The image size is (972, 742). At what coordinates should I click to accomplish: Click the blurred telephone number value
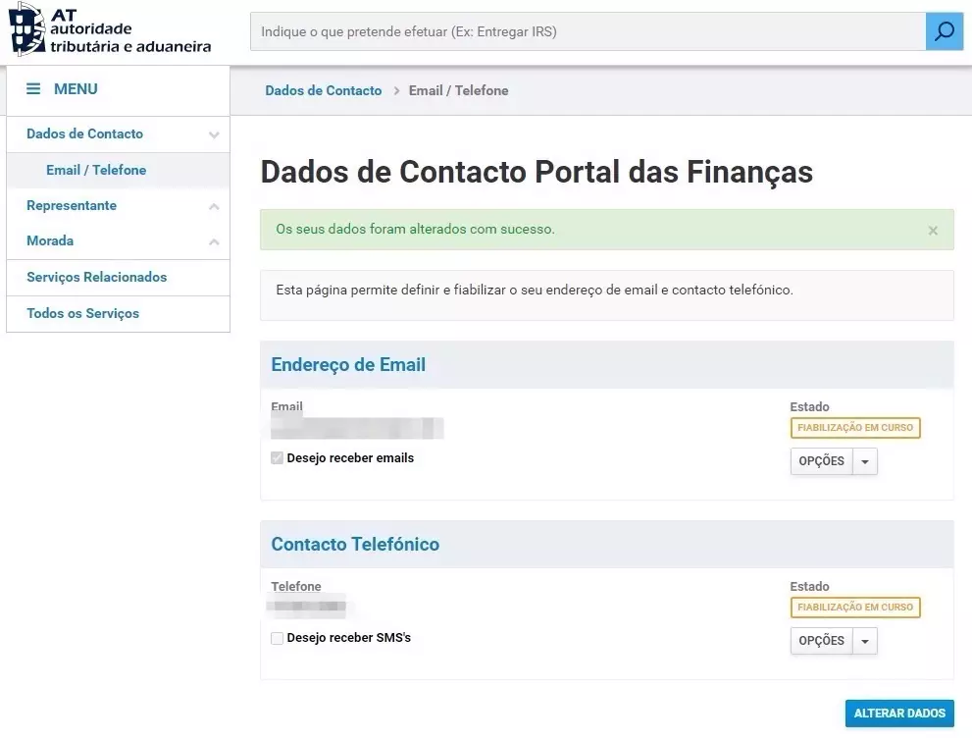tap(307, 607)
